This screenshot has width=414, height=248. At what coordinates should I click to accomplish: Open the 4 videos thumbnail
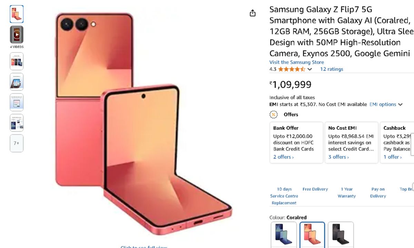pos(17,35)
